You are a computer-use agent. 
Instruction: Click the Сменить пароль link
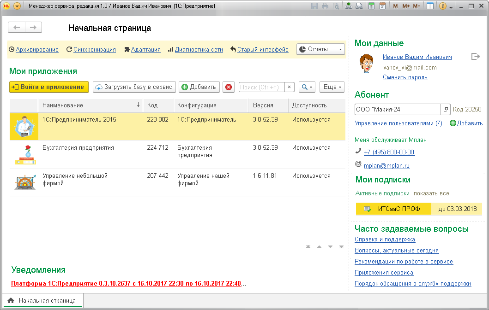coord(405,77)
